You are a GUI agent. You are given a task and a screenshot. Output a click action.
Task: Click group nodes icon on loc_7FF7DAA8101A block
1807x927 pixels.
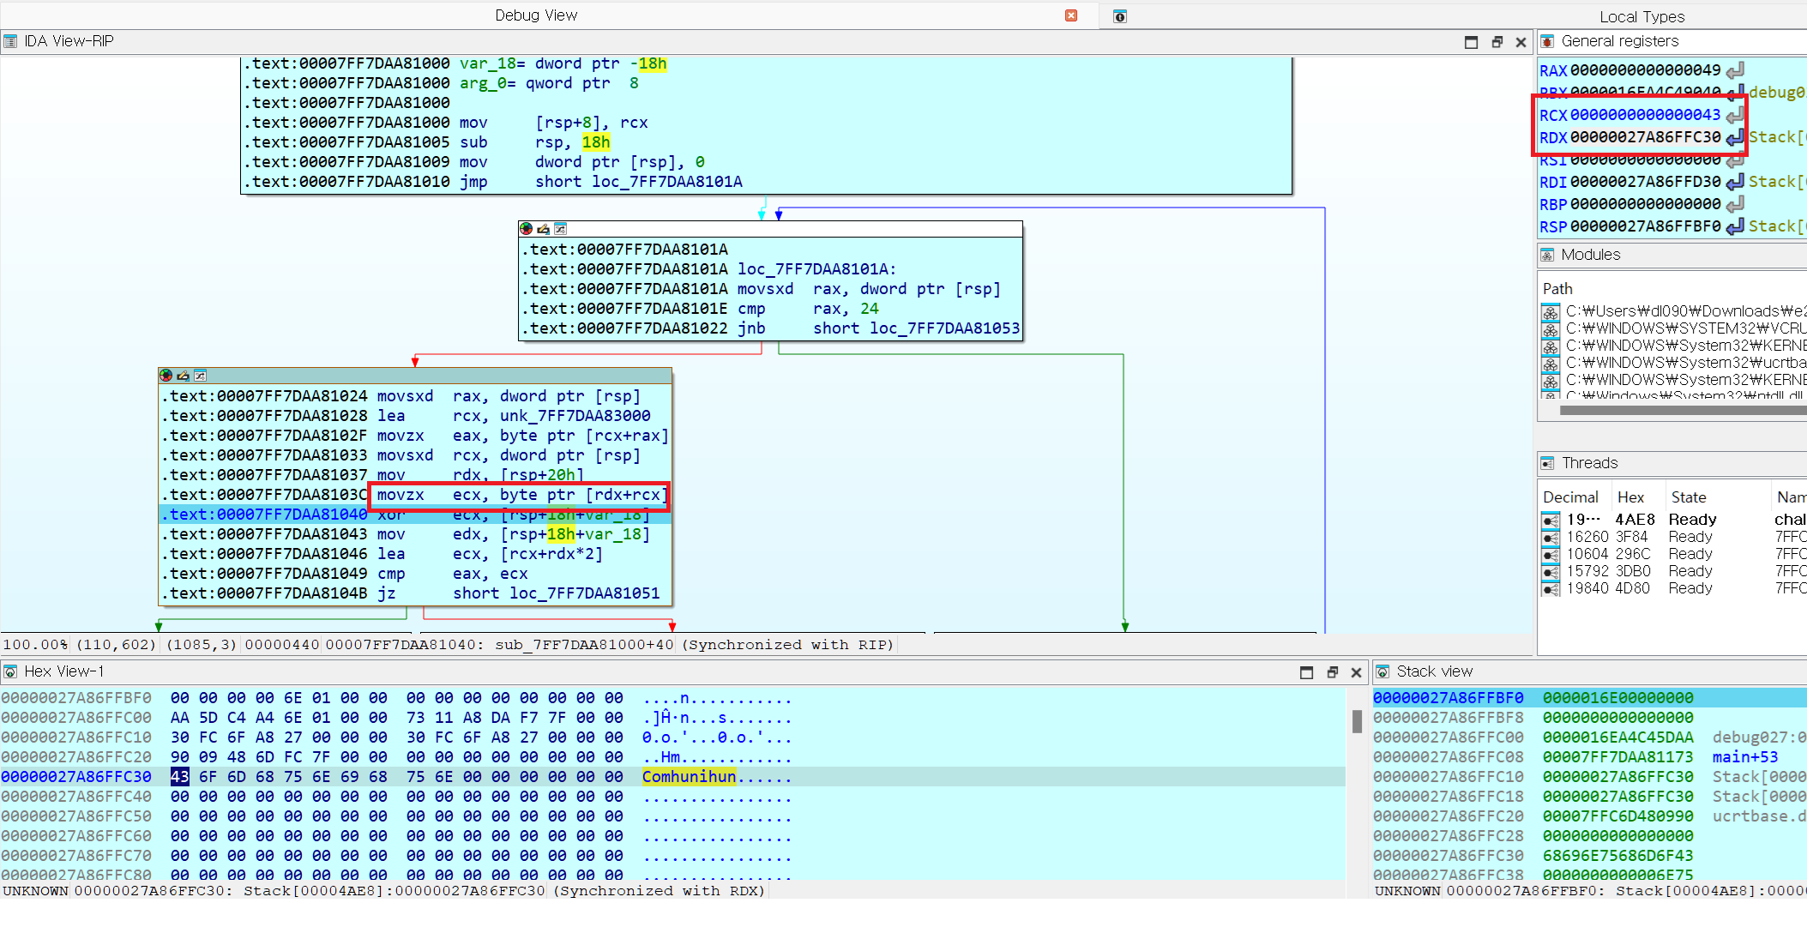[x=560, y=229]
